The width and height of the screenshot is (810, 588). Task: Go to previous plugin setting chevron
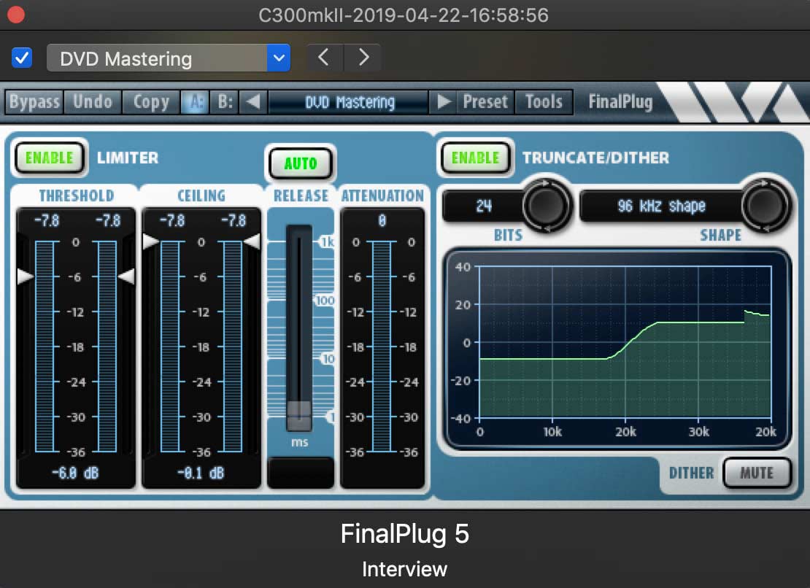tap(324, 58)
